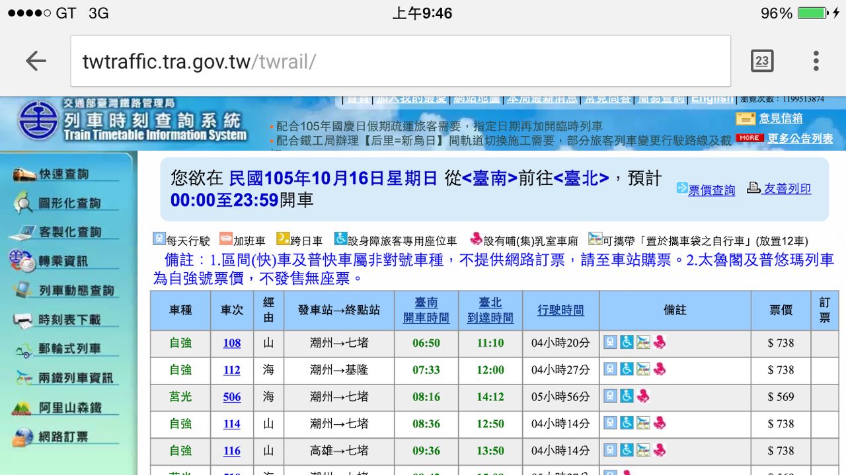The image size is (846, 475).
Task: Click the red MORE badge icon
Action: point(749,138)
